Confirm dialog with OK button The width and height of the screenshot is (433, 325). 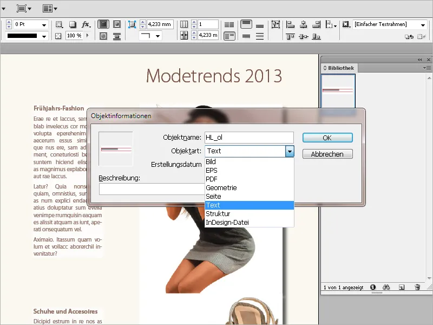click(327, 138)
